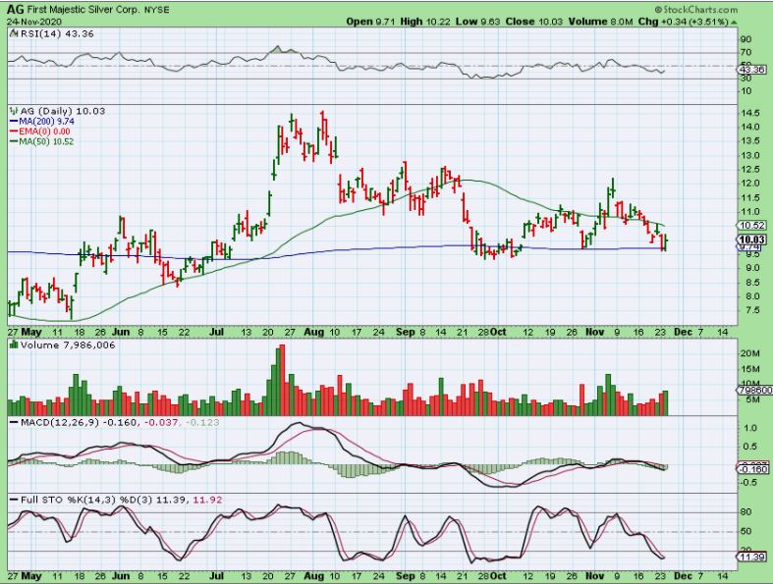Screen dimensions: 773x584
Task: Click the 20M label on the volume axis
Action: pyautogui.click(x=749, y=353)
